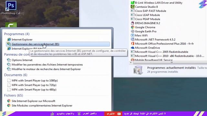Click icon beside search engine modification entry
Screen dimensions: 207x116
pyautogui.click(x=9, y=69)
